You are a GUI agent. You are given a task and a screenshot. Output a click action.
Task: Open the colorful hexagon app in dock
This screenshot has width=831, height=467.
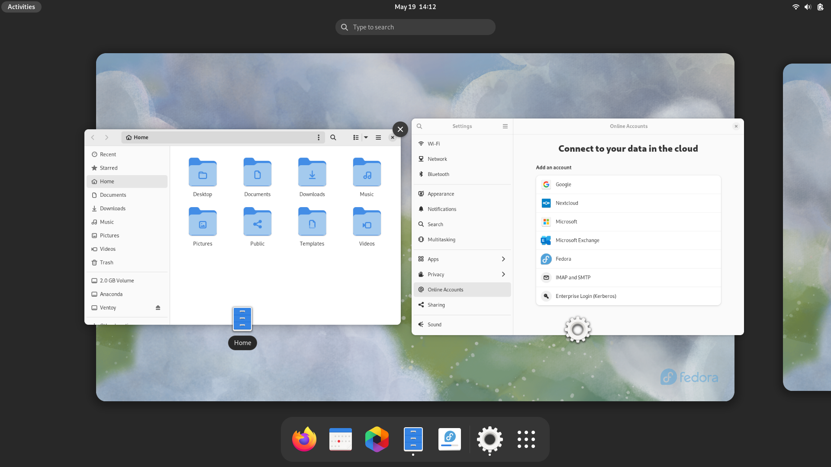377,439
